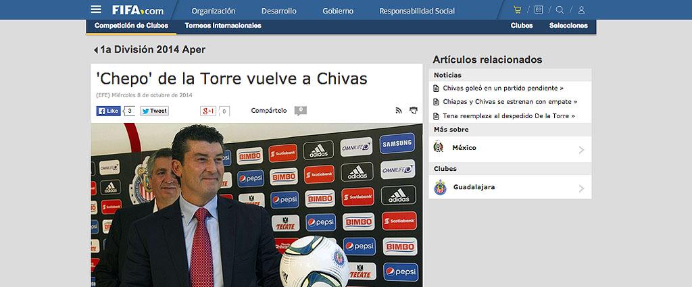The height and width of the screenshot is (287, 692).
Task: Open the ES language selector icon
Action: pyautogui.click(x=539, y=9)
